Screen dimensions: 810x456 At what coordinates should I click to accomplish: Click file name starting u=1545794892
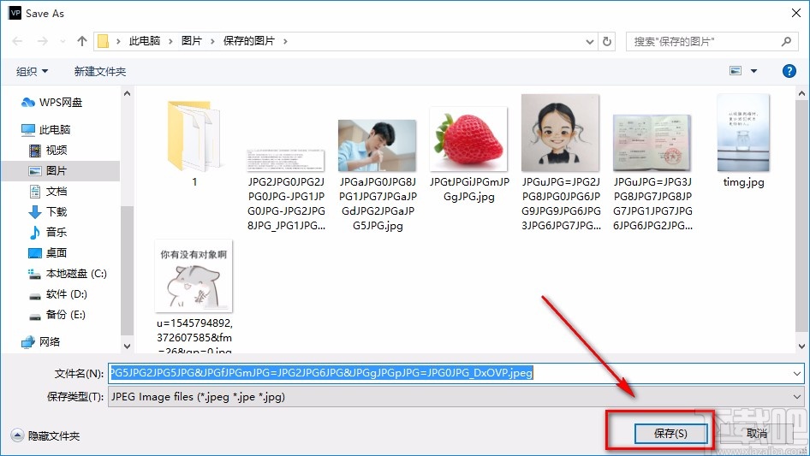[x=194, y=338]
